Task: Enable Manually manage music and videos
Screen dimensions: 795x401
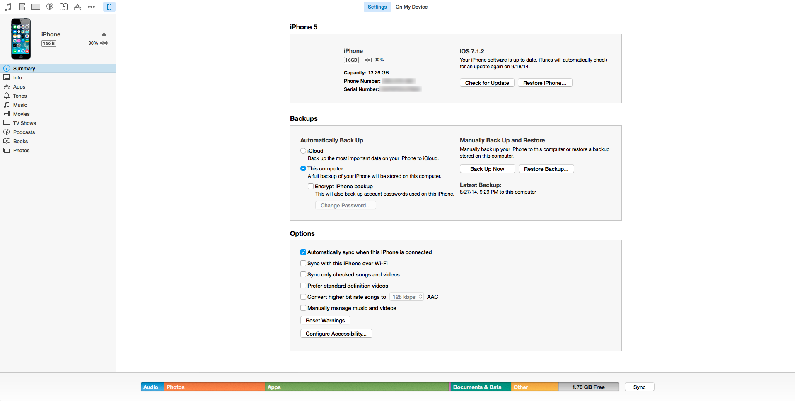Action: coord(303,308)
